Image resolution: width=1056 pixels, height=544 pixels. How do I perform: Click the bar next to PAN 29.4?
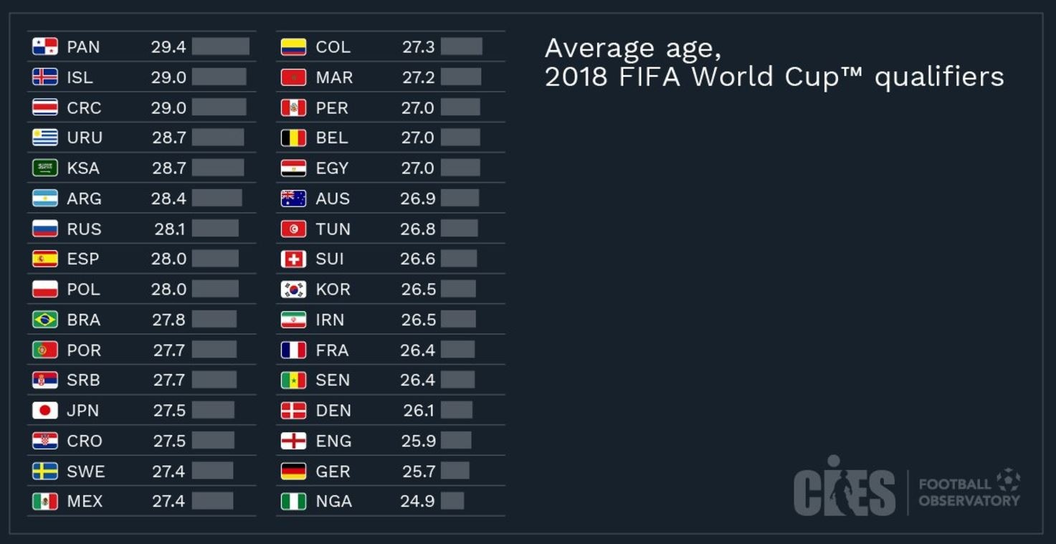tap(220, 47)
